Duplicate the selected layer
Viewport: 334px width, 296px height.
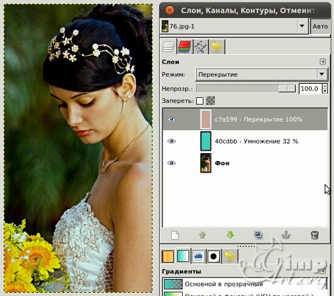click(258, 235)
